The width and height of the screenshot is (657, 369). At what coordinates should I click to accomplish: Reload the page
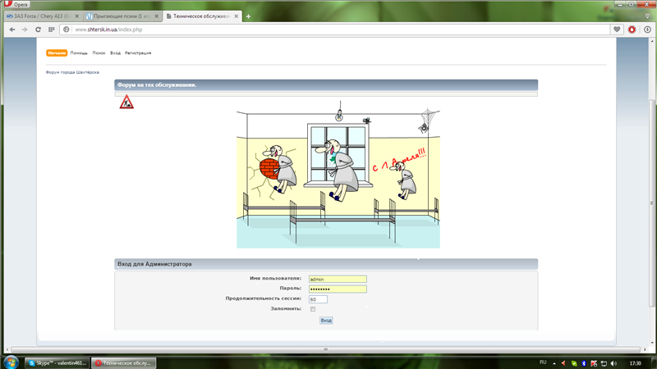pyautogui.click(x=38, y=30)
